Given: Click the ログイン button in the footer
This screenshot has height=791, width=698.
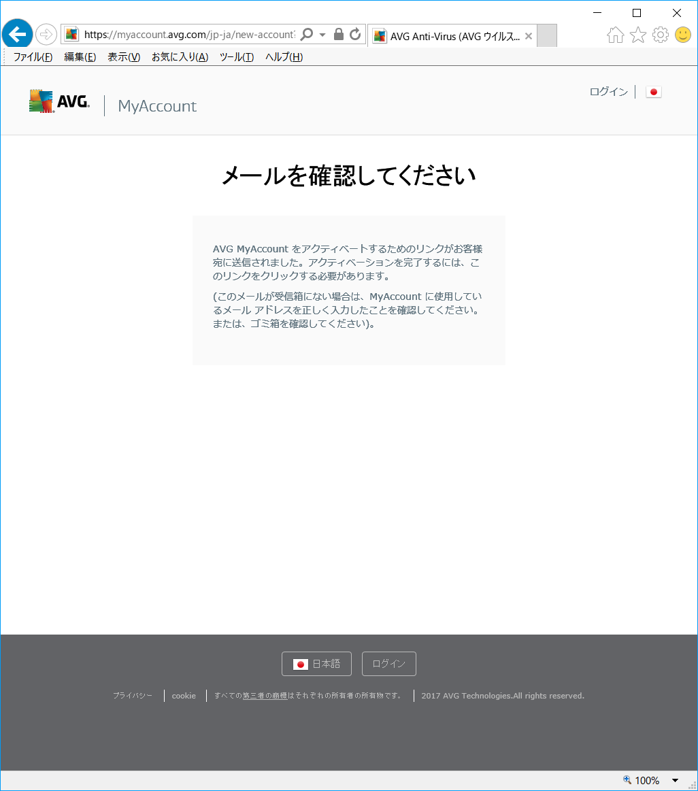Looking at the screenshot, I should [389, 664].
